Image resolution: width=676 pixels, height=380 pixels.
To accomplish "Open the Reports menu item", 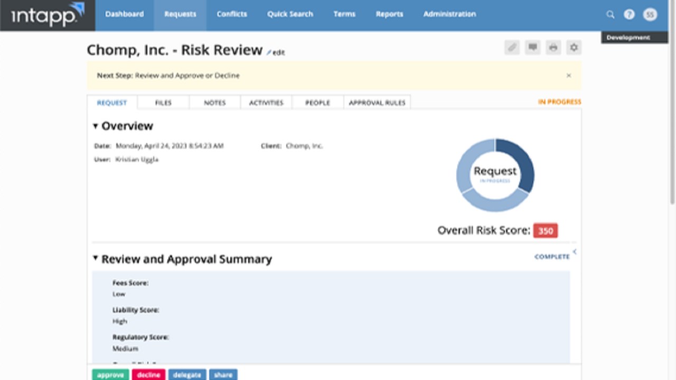I will point(389,14).
